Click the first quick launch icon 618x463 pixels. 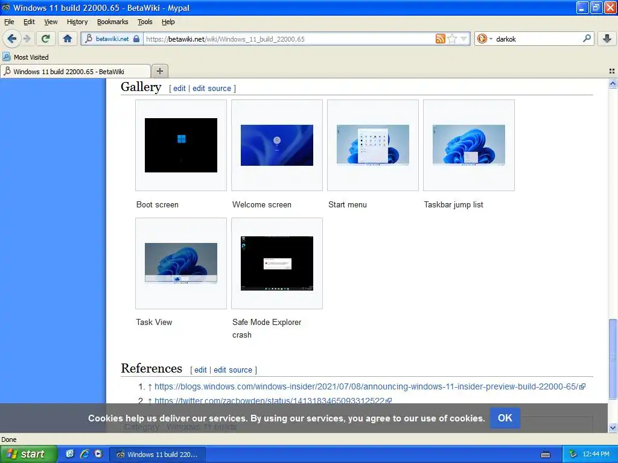click(x=70, y=454)
